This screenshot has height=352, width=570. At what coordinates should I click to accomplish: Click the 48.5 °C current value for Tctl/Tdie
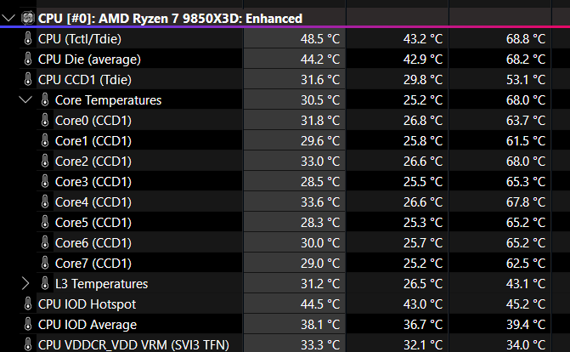pyautogui.click(x=320, y=39)
